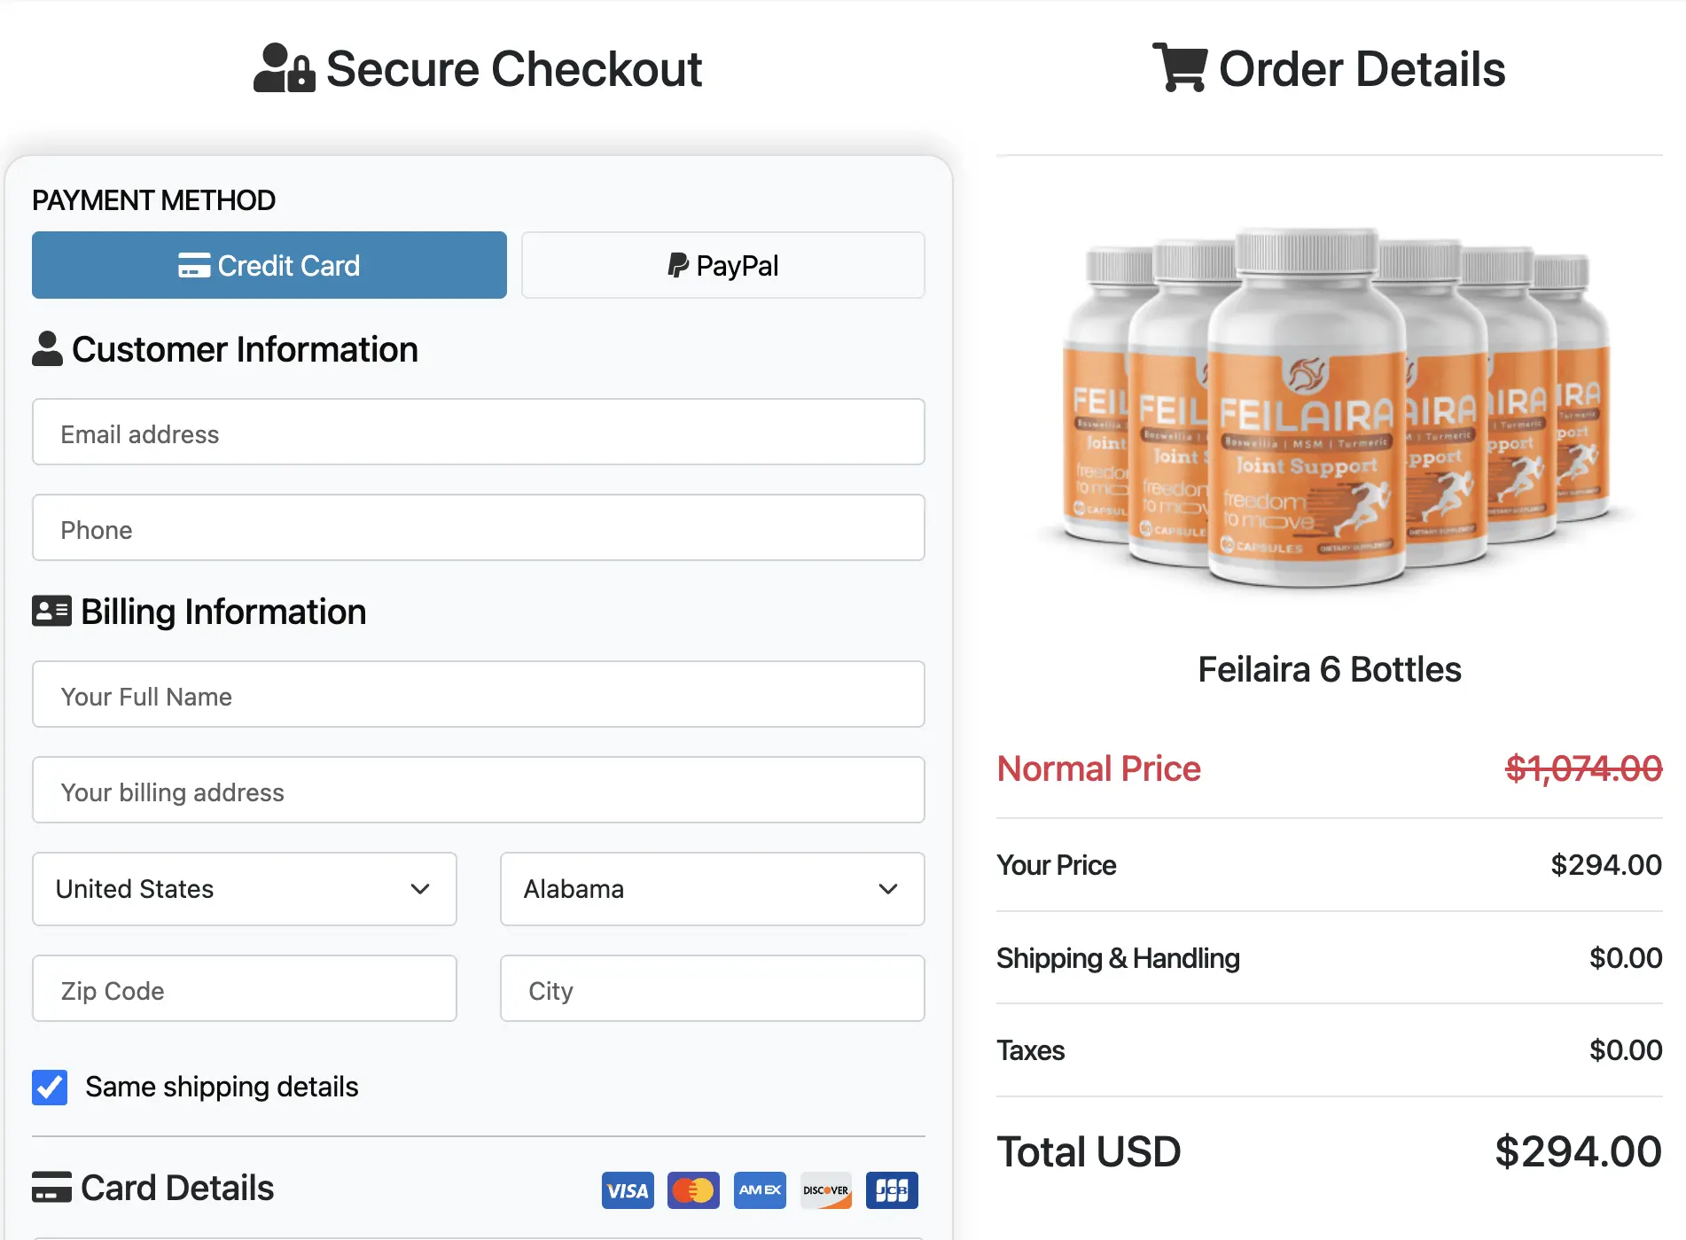This screenshot has height=1240, width=1686.
Task: Open the United States country dropdown
Action: 244,889
